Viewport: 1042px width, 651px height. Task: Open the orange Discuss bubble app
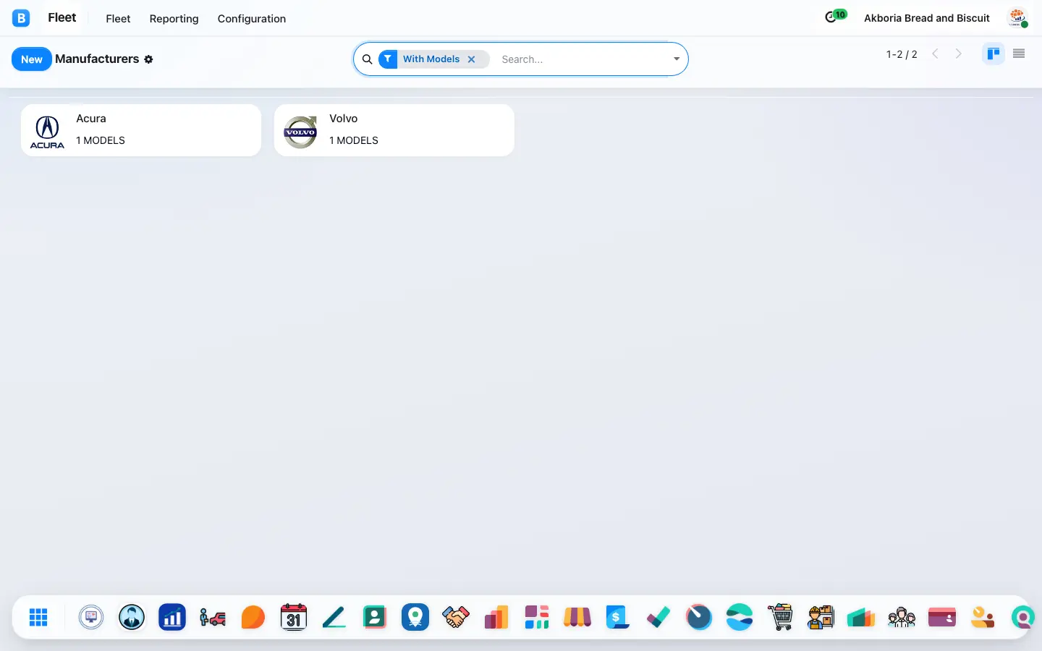[253, 617]
